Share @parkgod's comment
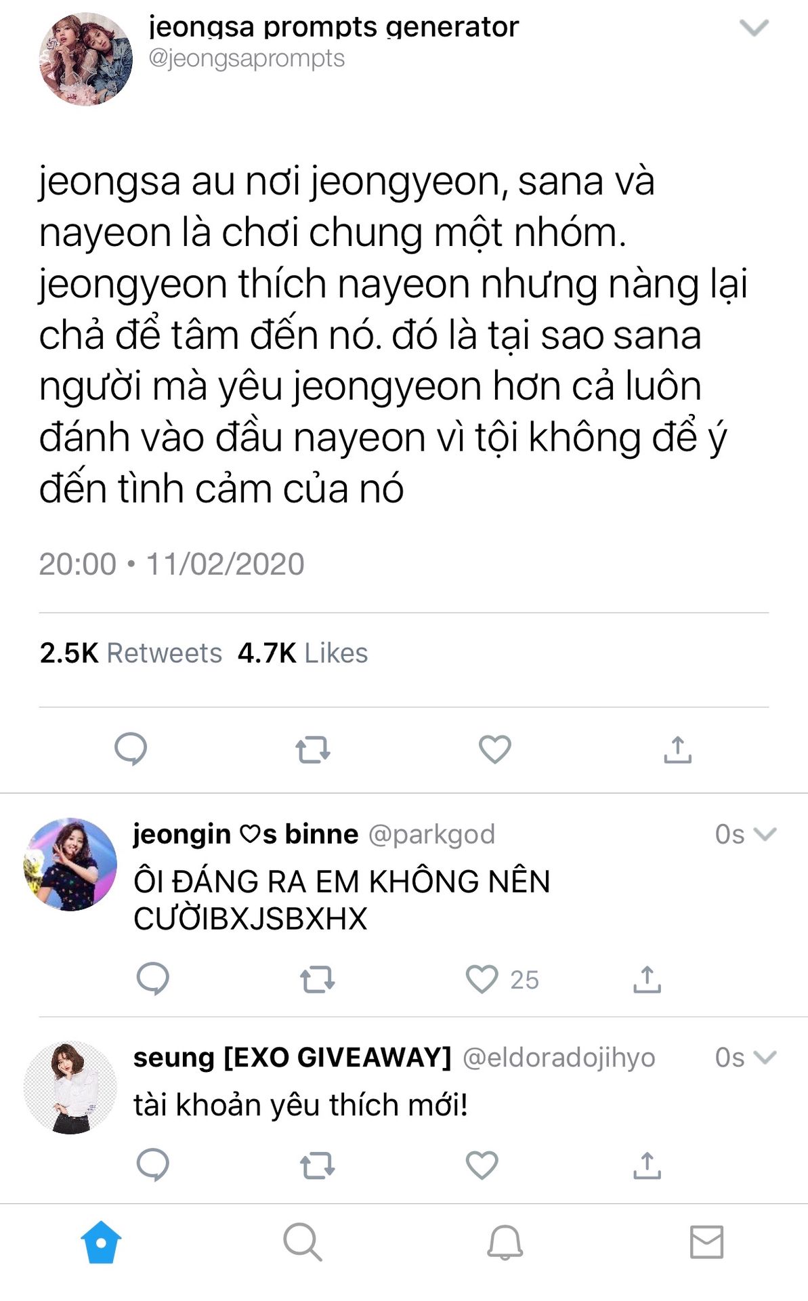This screenshot has height=1301, width=808. point(647,979)
